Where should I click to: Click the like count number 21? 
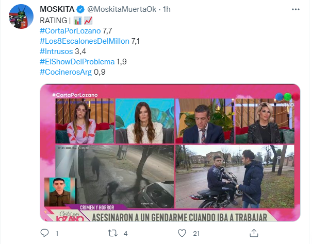coord(196,234)
